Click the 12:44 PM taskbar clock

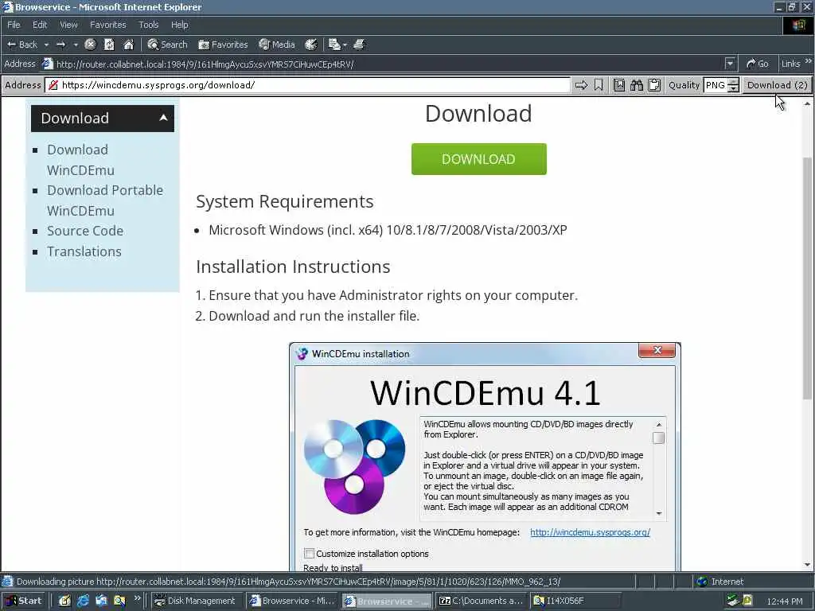point(785,601)
